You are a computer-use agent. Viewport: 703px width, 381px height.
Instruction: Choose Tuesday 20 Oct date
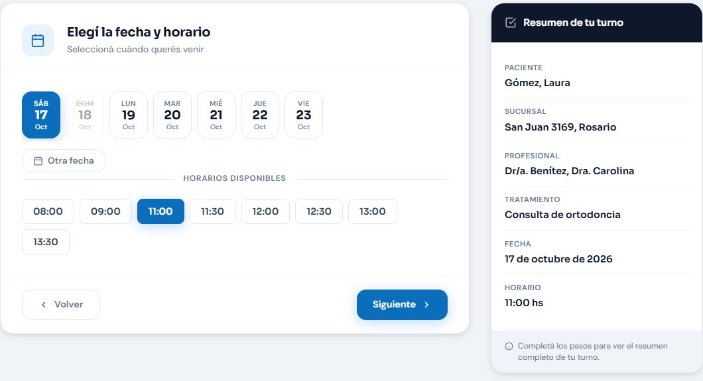[172, 115]
